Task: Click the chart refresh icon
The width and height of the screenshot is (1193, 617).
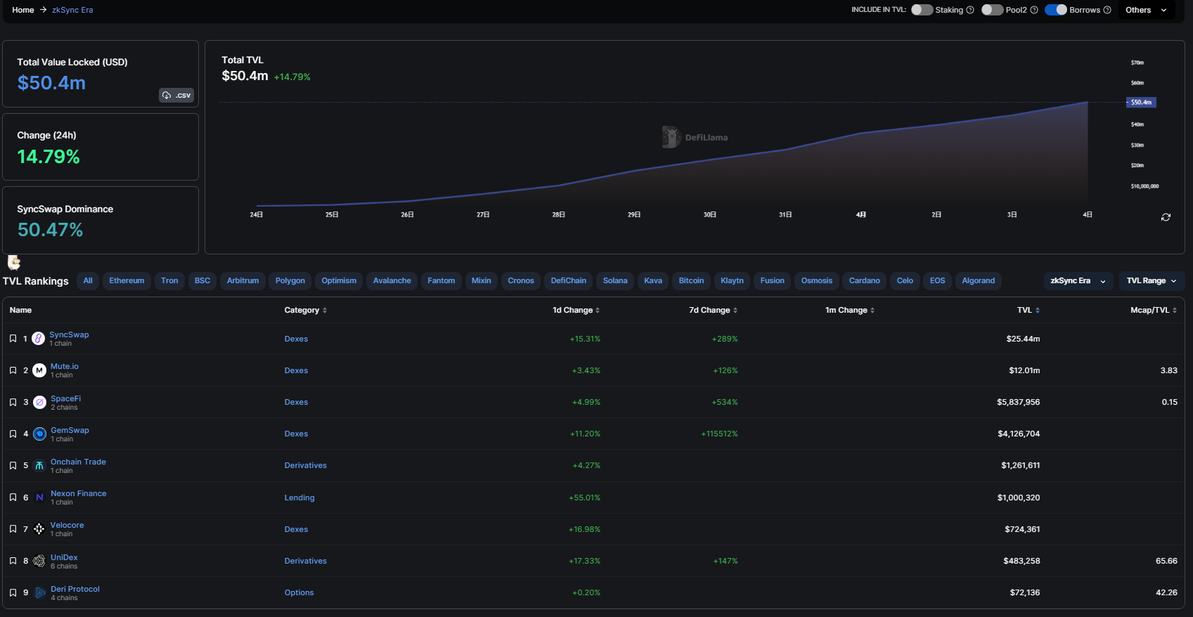Action: (1166, 217)
